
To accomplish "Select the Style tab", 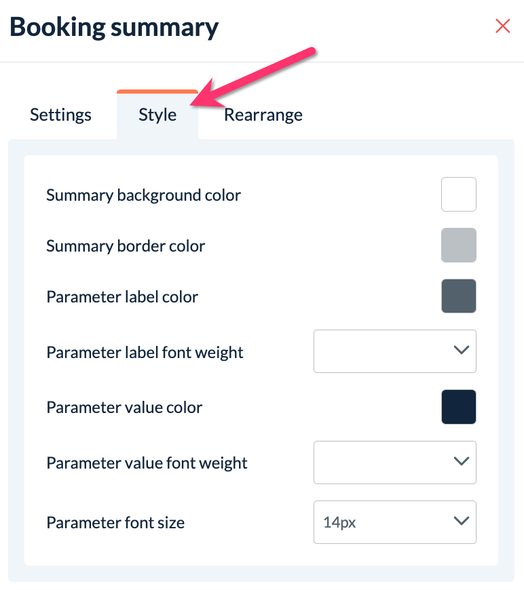I will 157,115.
